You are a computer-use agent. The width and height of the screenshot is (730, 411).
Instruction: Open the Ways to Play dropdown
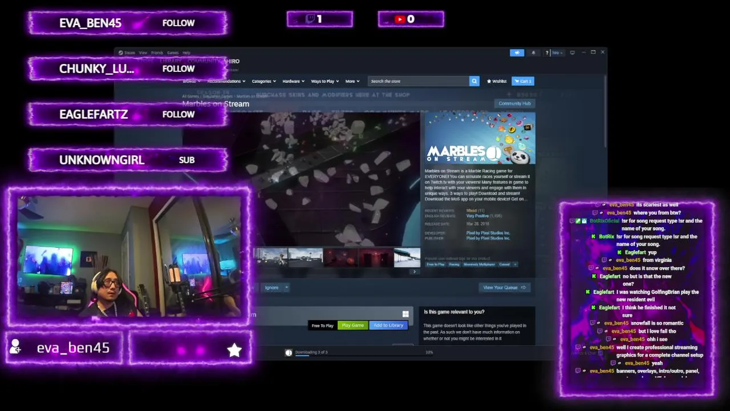(x=325, y=81)
